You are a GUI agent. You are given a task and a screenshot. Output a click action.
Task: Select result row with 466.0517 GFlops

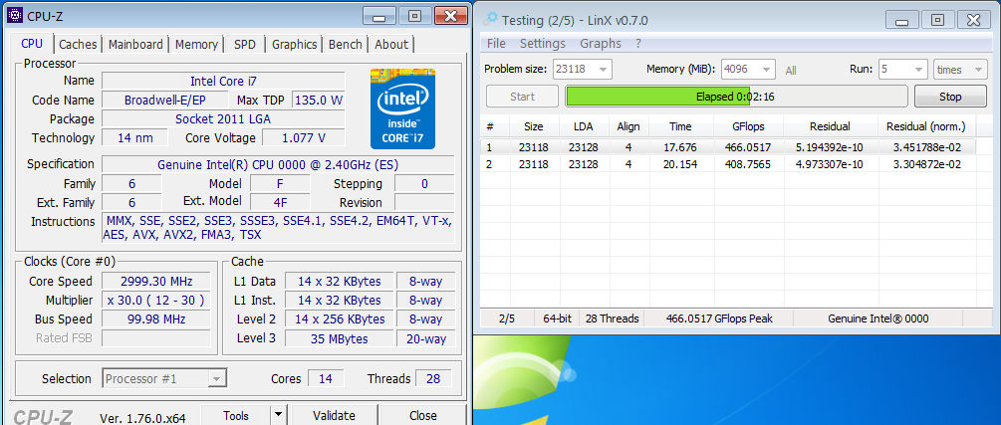730,147
